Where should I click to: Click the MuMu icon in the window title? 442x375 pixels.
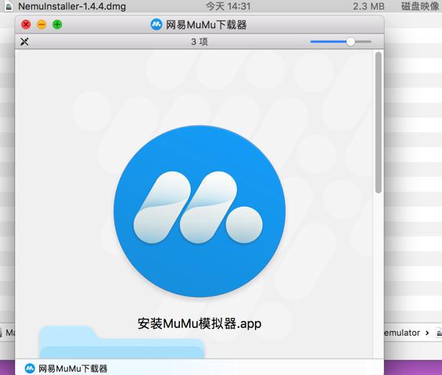click(x=156, y=24)
